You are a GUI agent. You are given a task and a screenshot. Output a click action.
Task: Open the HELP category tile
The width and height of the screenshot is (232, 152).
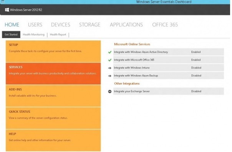click(53, 141)
